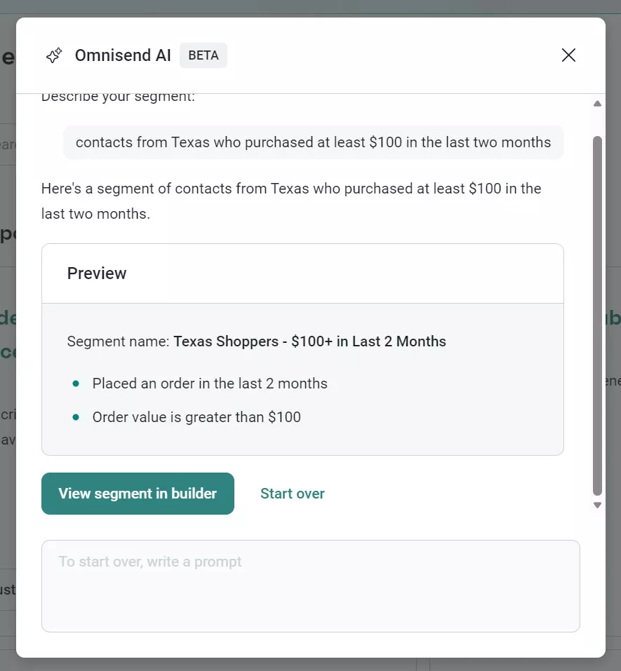The height and width of the screenshot is (671, 621).
Task: Click the bullet beside 'Placed an order' condition
Action: coord(76,384)
